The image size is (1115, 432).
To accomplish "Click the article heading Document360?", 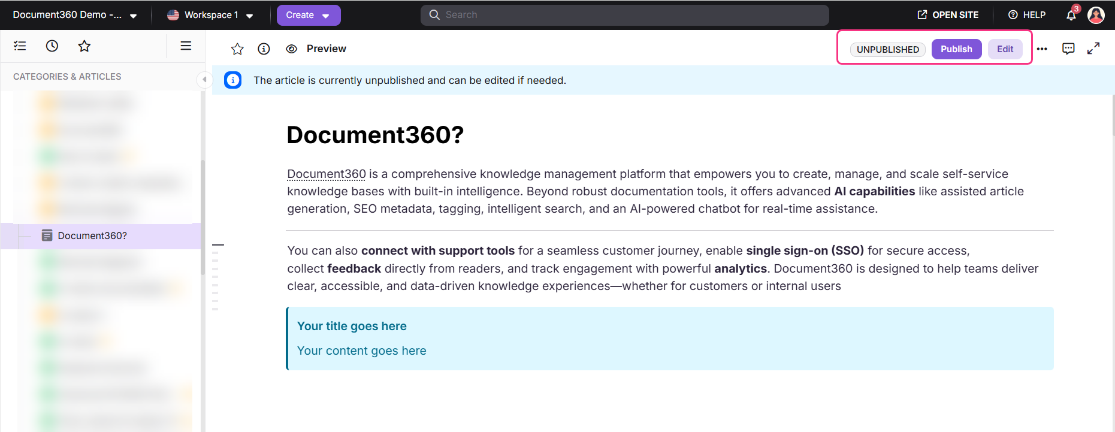I will [375, 135].
